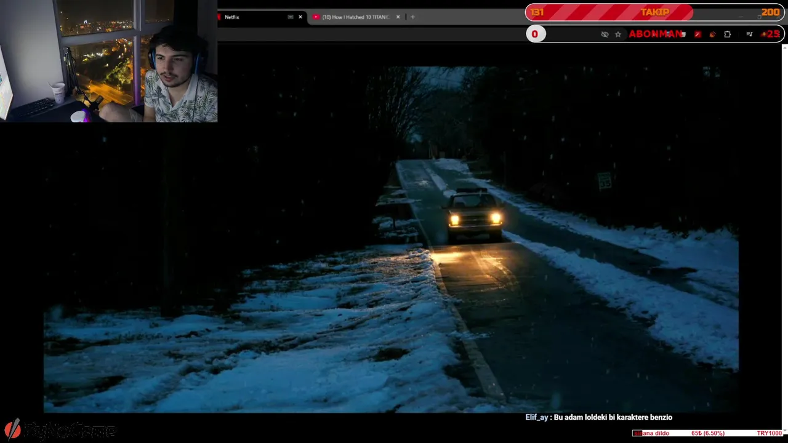Viewport: 788px width, 443px height.
Task: Click the TAKIP follower goal bar
Action: pyautogui.click(x=655, y=12)
